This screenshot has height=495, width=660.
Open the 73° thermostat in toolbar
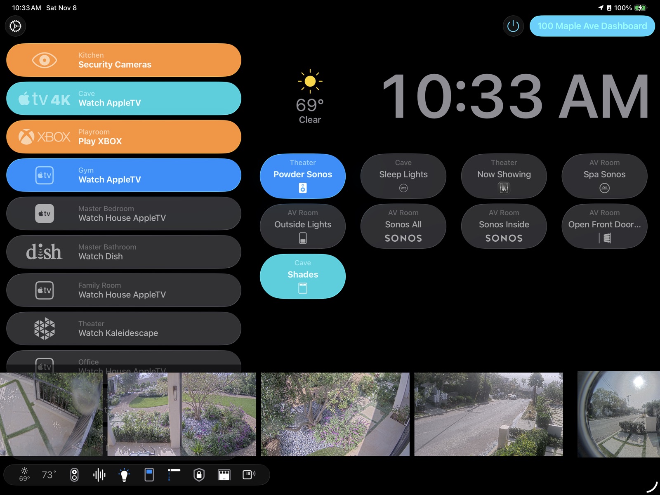(x=49, y=475)
